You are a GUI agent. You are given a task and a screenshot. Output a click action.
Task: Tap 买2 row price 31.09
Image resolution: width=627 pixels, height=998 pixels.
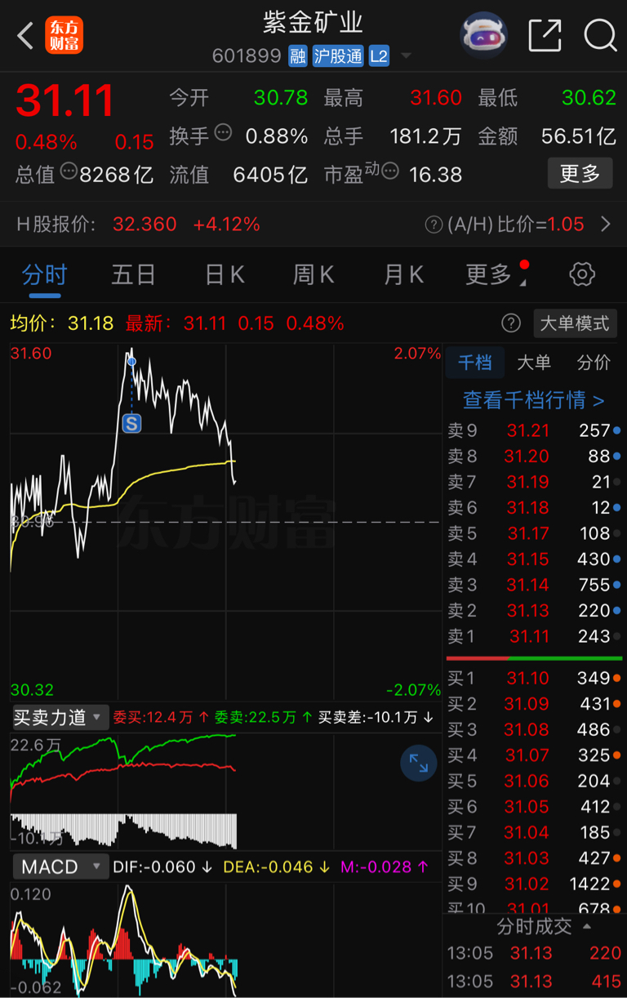click(x=527, y=703)
